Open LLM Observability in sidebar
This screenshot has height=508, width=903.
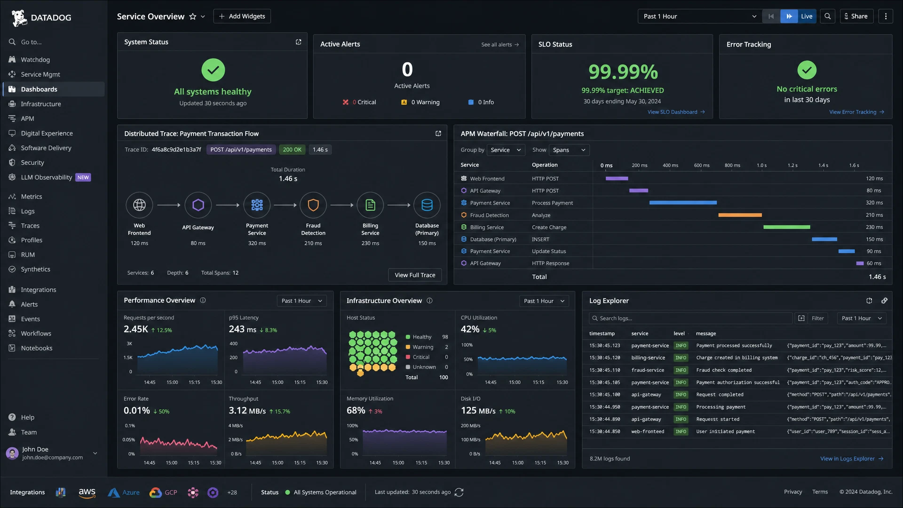click(47, 177)
